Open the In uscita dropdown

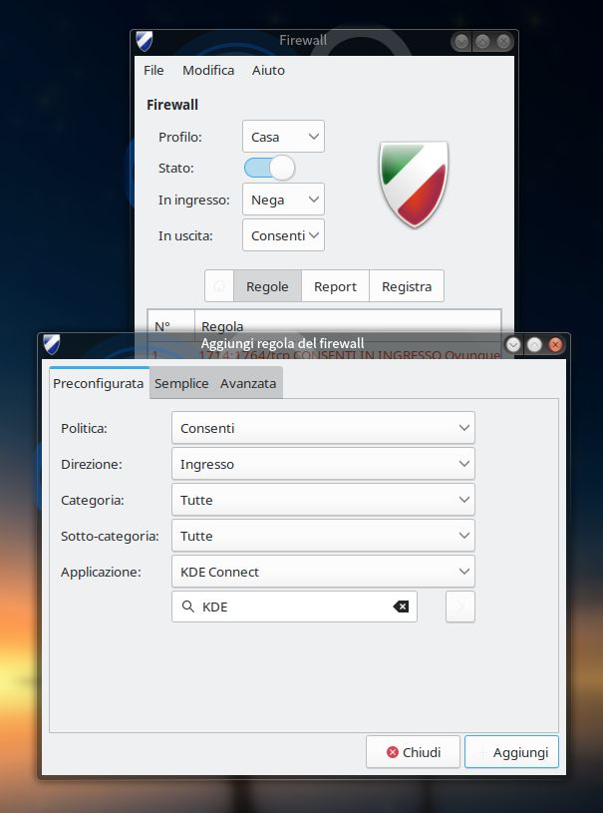click(x=283, y=235)
